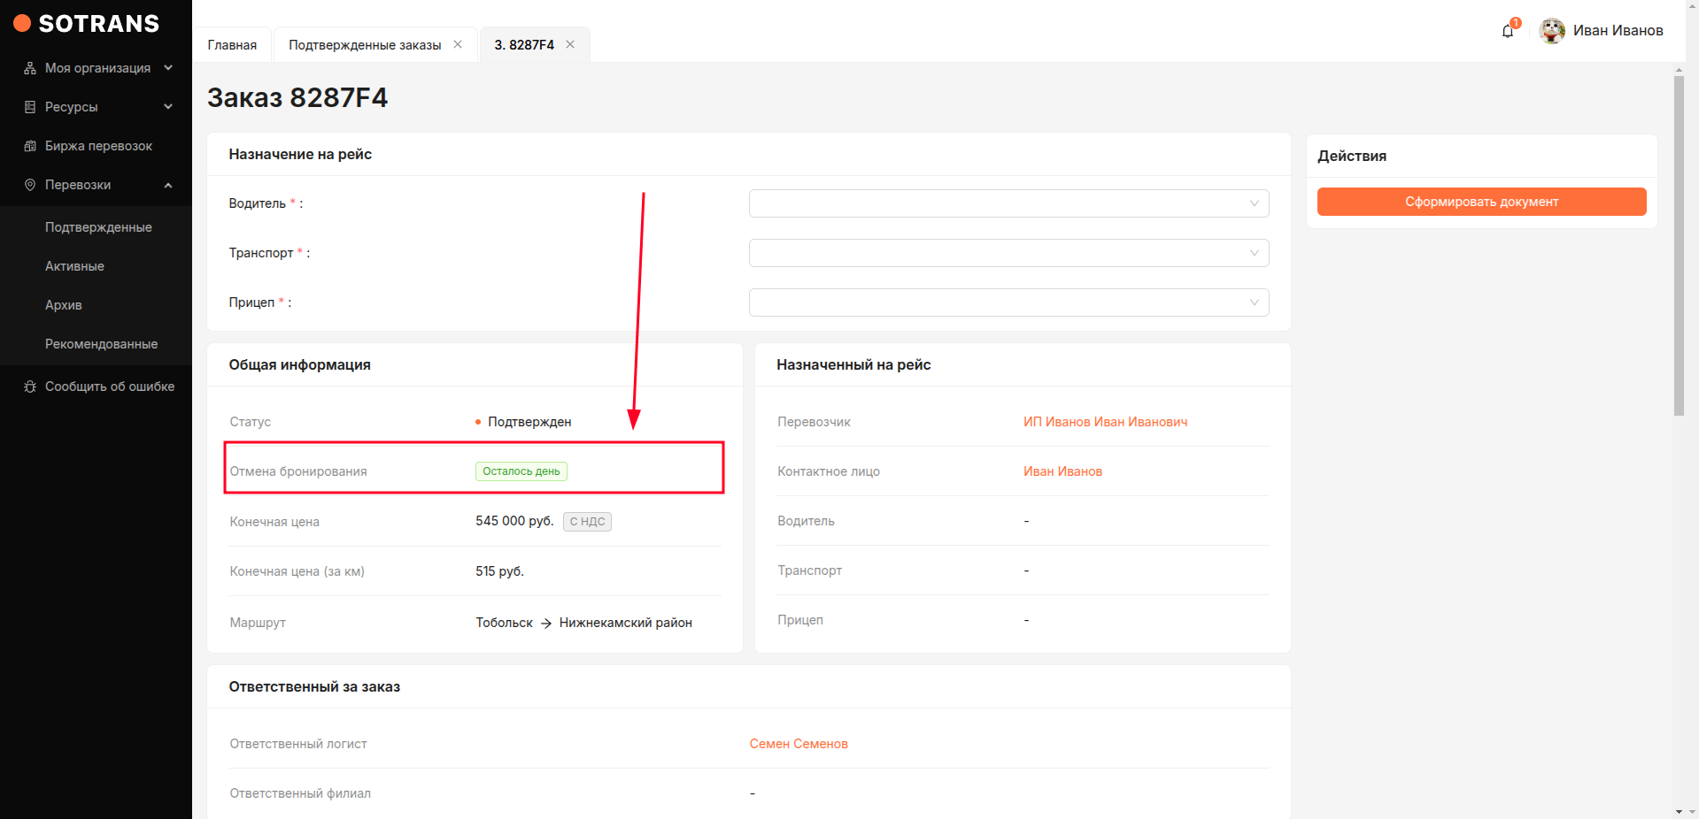Click the bug icon for Сообщить об ошибке
This screenshot has width=1699, height=819.
click(30, 387)
